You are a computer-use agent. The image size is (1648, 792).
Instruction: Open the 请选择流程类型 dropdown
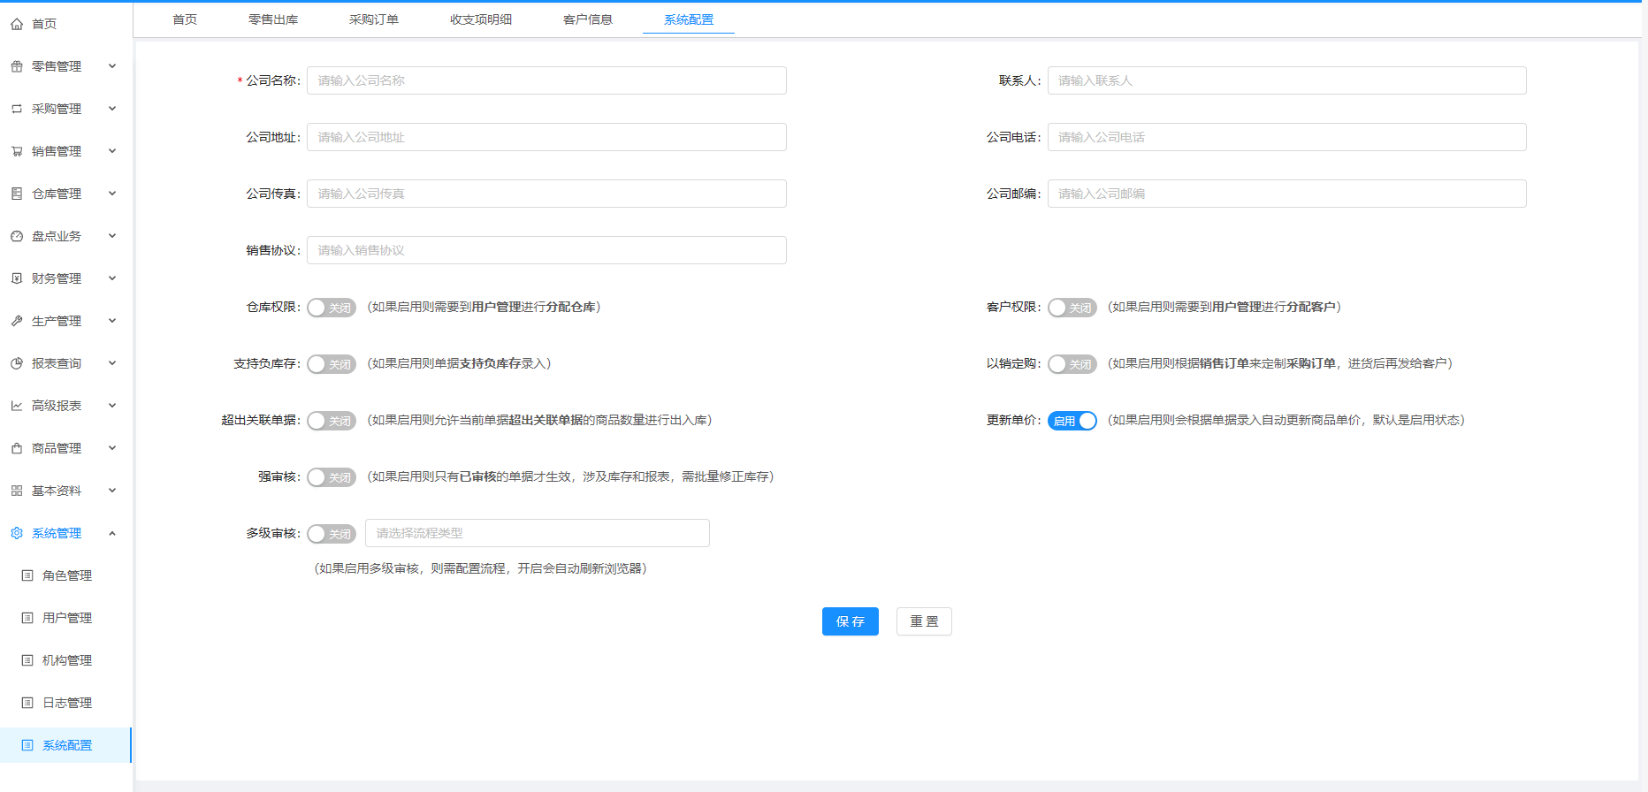pos(538,533)
